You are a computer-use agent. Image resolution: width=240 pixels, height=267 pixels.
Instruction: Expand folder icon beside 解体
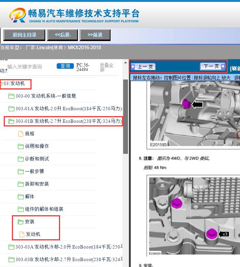coord(21,197)
